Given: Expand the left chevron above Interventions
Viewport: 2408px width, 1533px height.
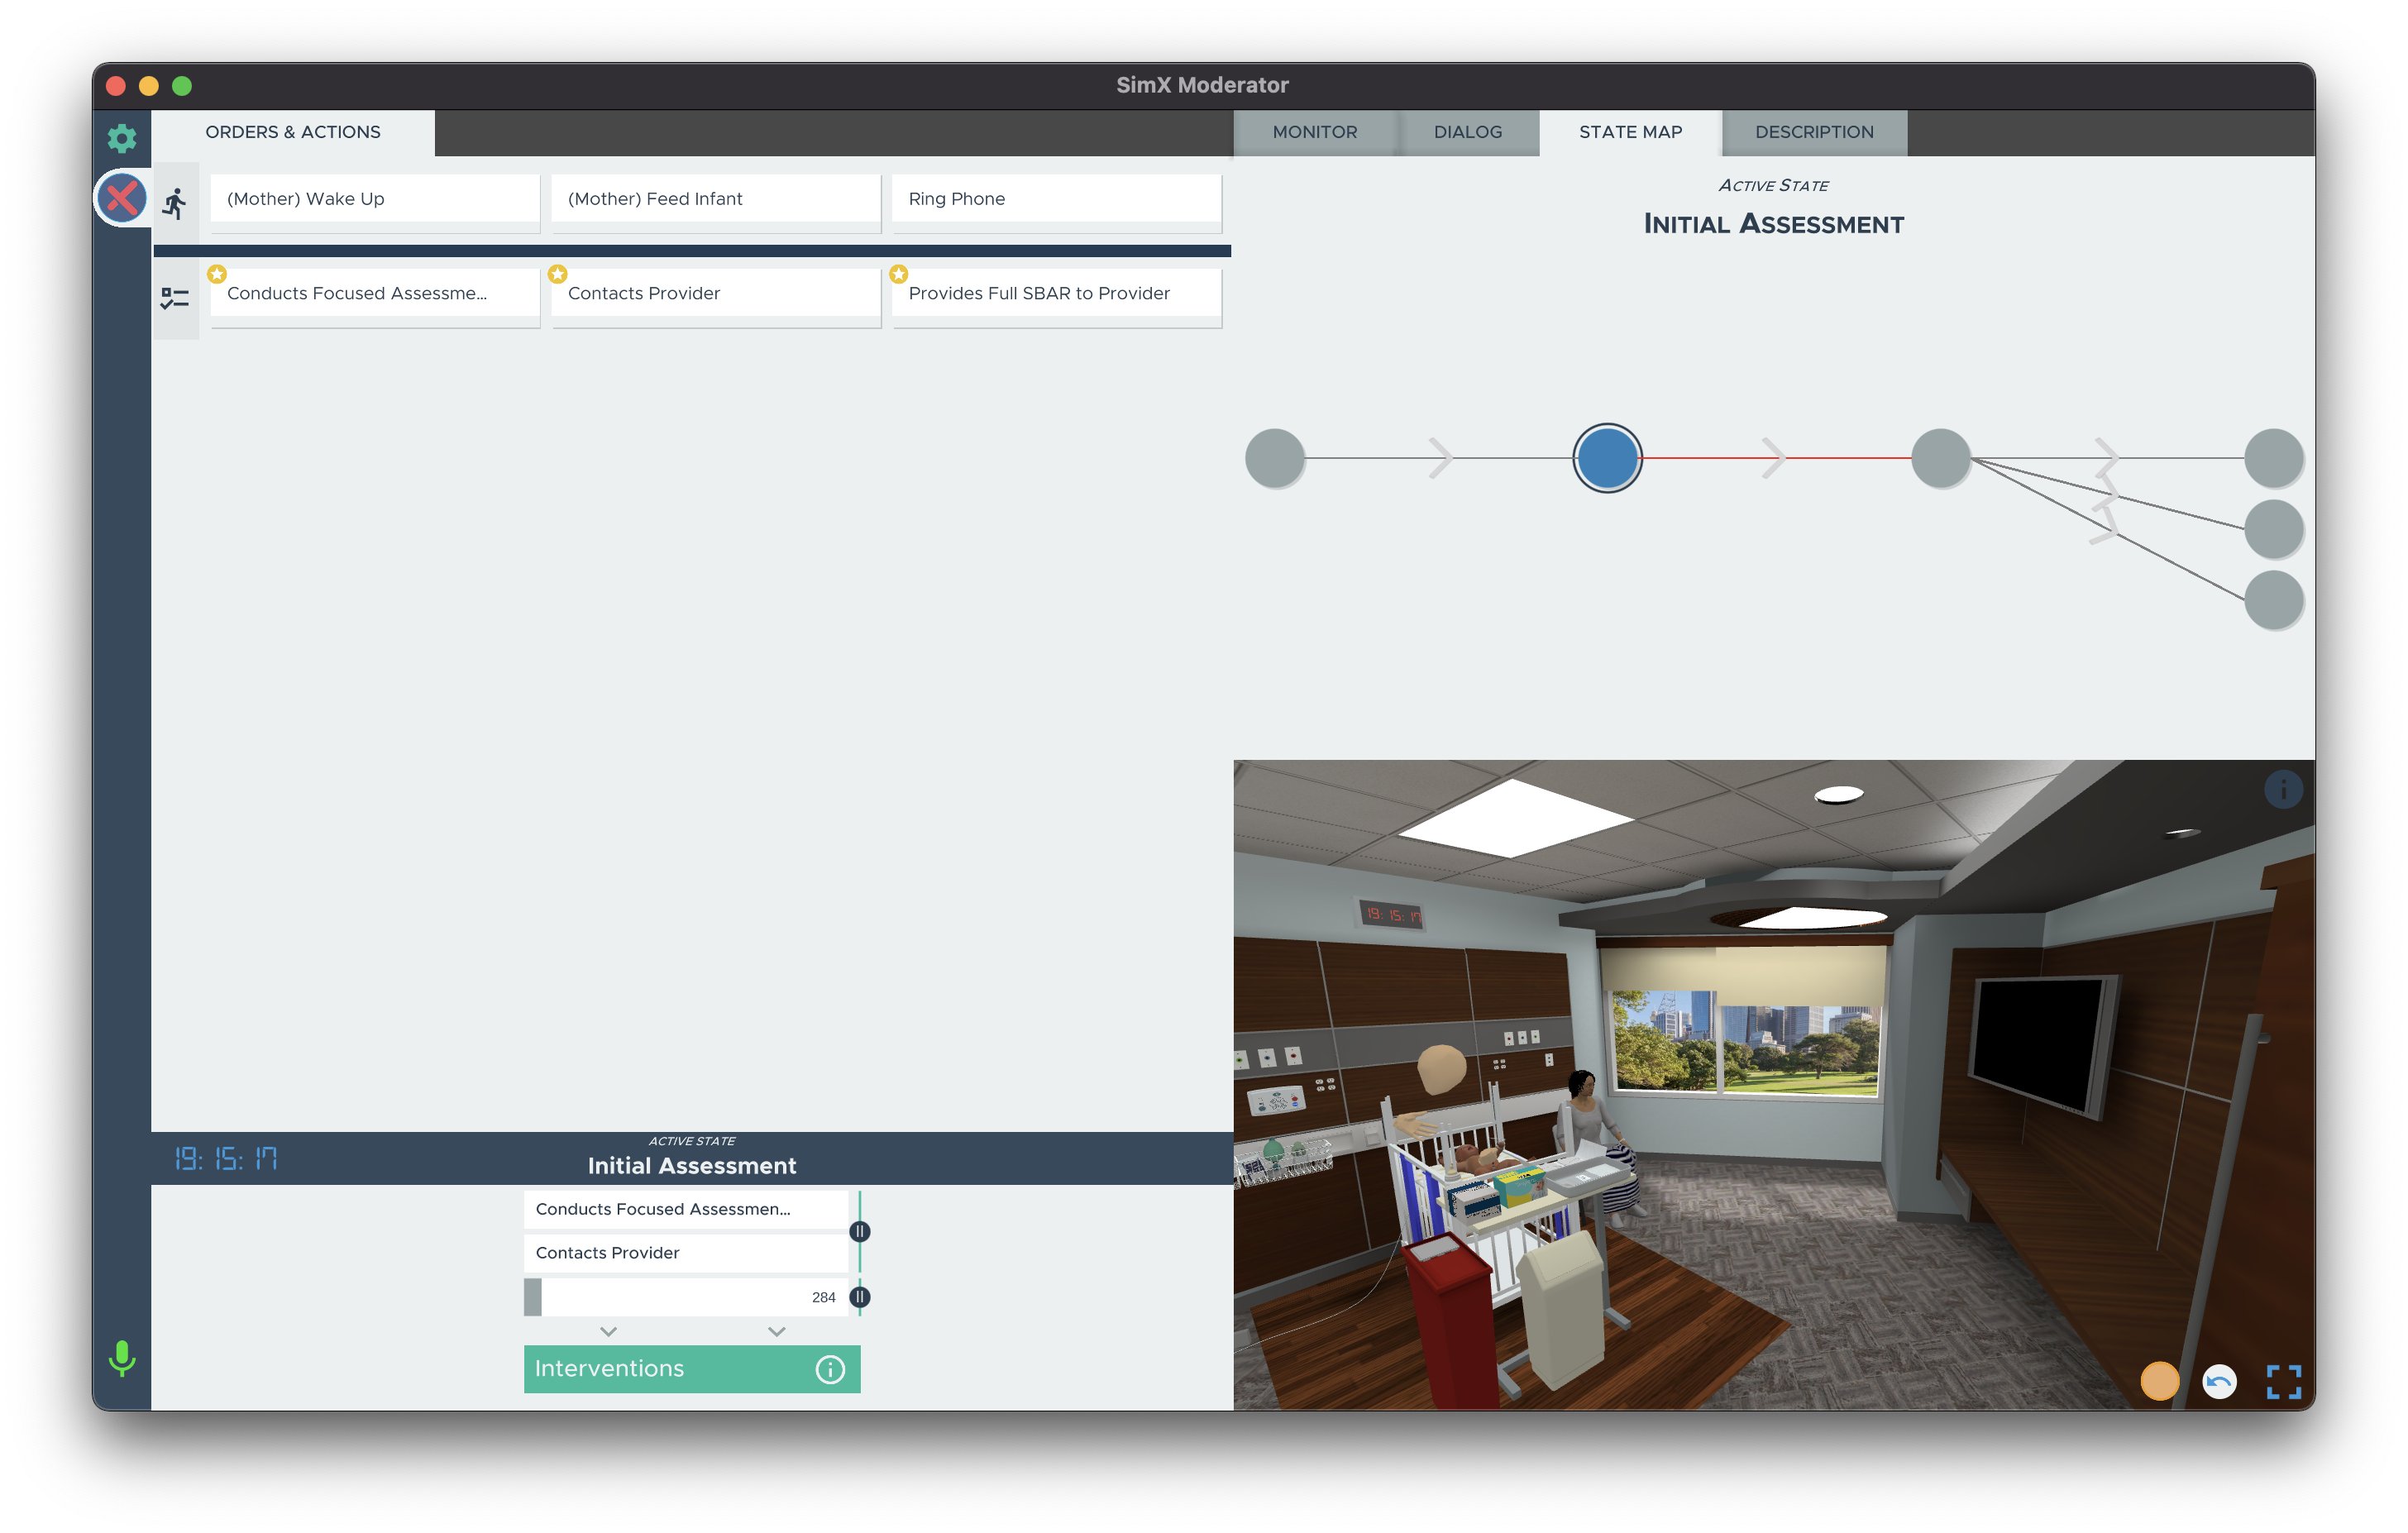Looking at the screenshot, I should [608, 1331].
